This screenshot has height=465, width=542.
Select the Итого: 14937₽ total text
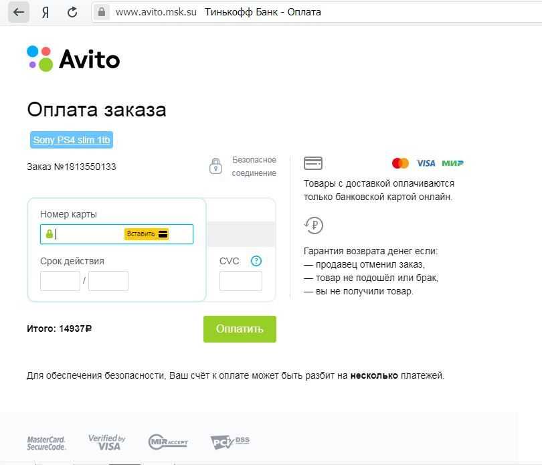59,329
